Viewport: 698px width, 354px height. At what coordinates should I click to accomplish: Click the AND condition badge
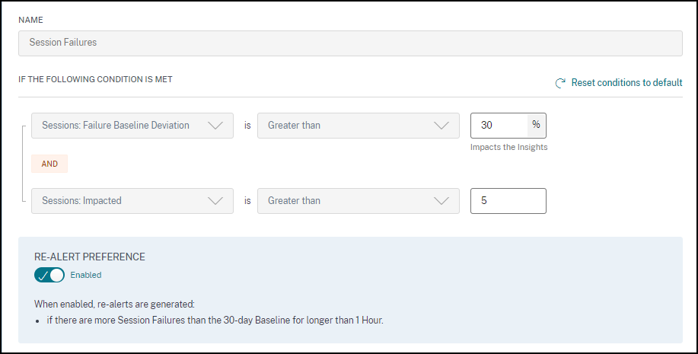(49, 163)
